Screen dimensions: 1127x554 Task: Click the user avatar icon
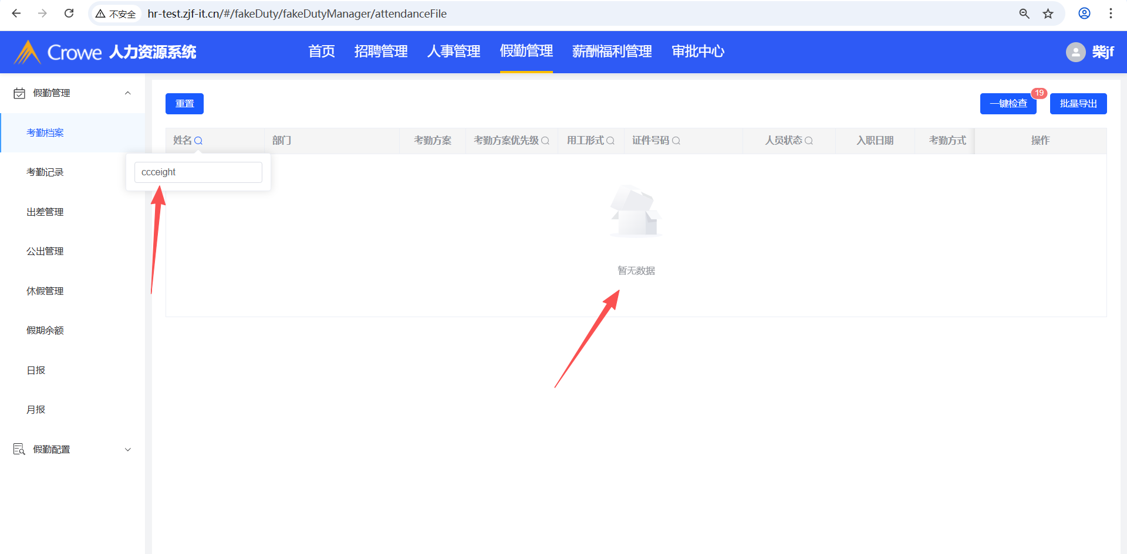pos(1075,52)
